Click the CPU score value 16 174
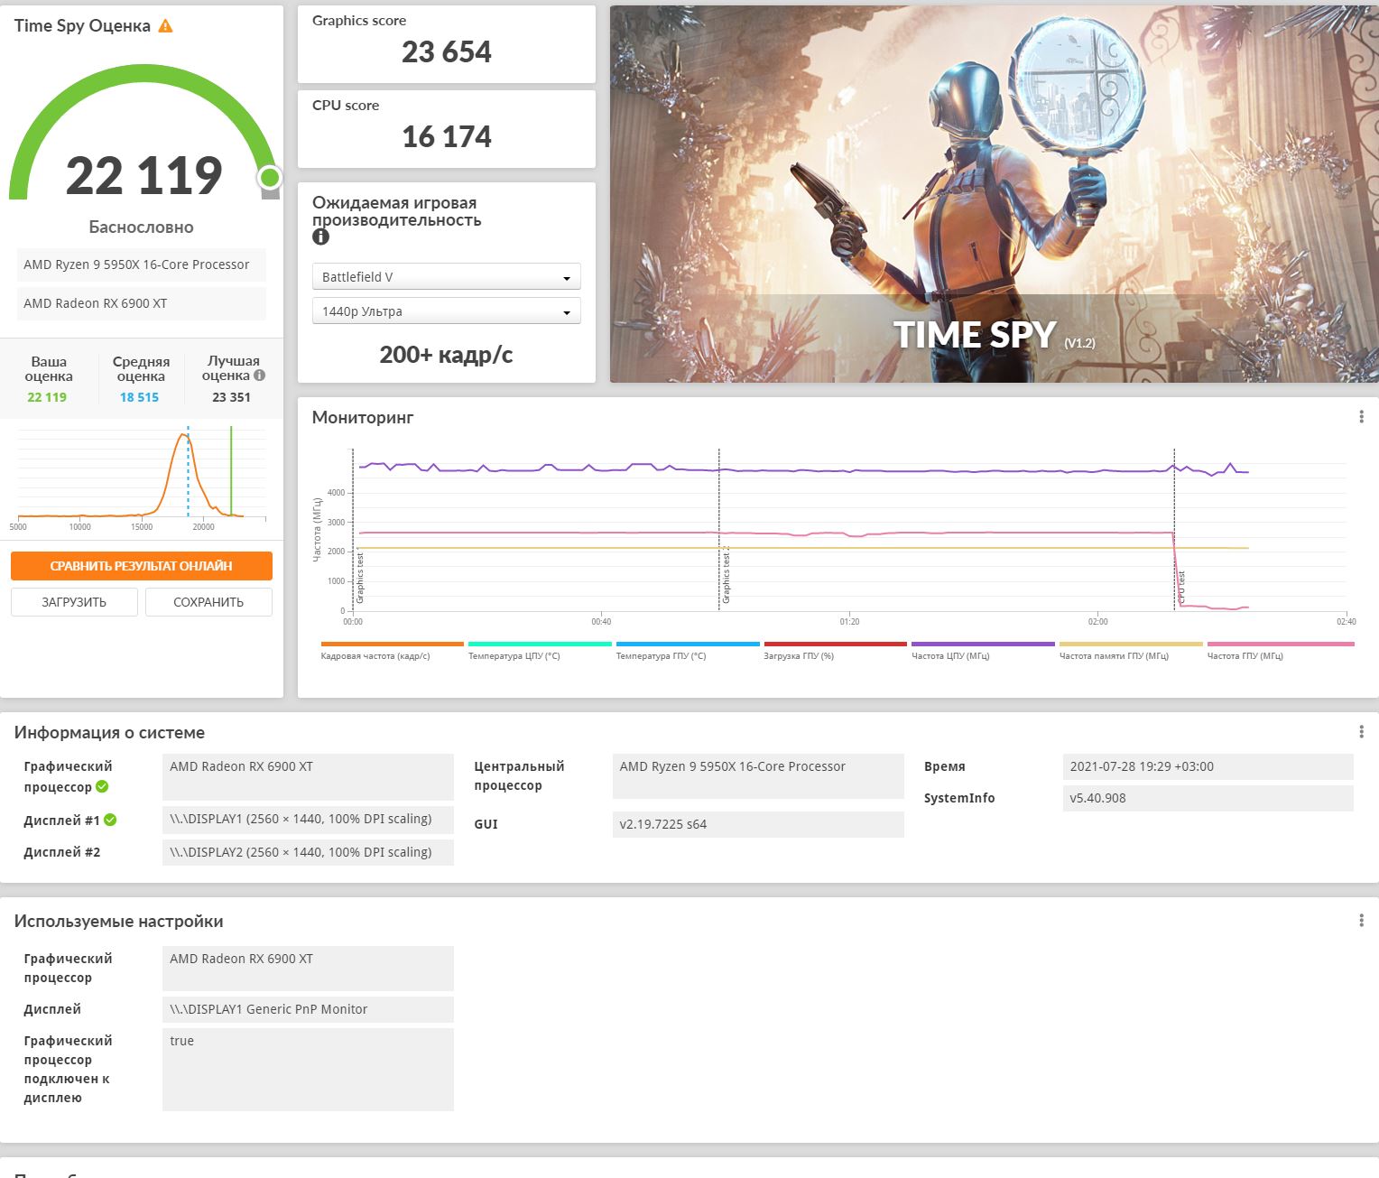1379x1178 pixels. (x=447, y=137)
